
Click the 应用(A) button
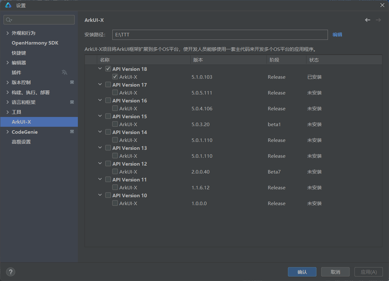(x=369, y=272)
